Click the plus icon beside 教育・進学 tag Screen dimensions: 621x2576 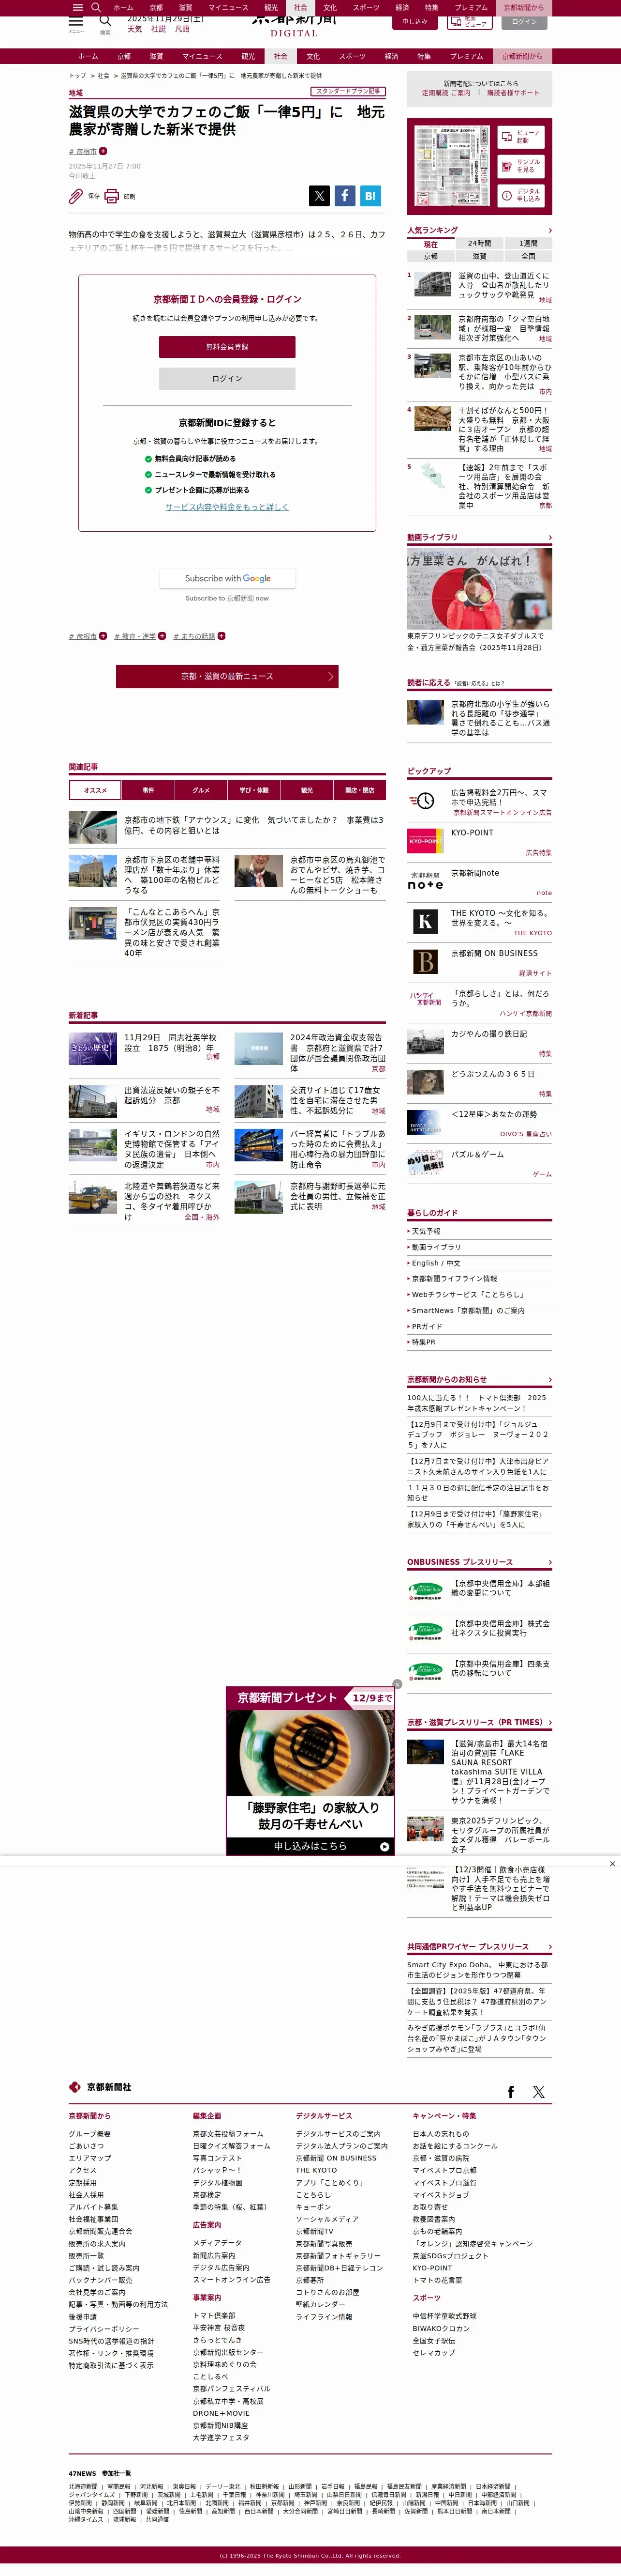[162, 636]
